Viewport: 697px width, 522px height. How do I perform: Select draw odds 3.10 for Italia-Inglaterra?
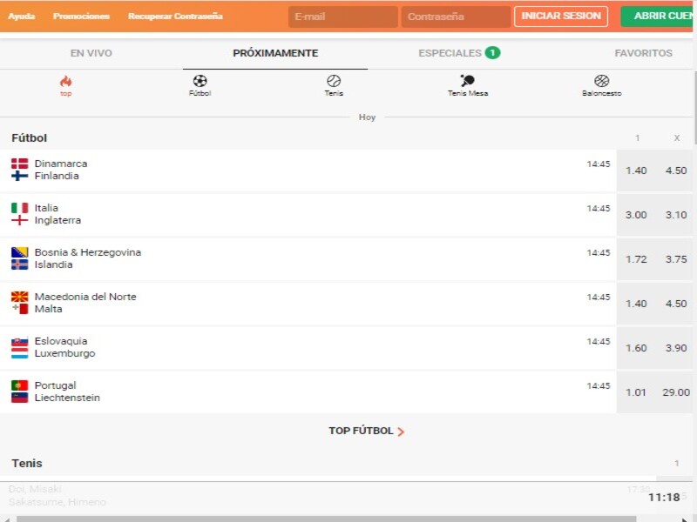676,215
